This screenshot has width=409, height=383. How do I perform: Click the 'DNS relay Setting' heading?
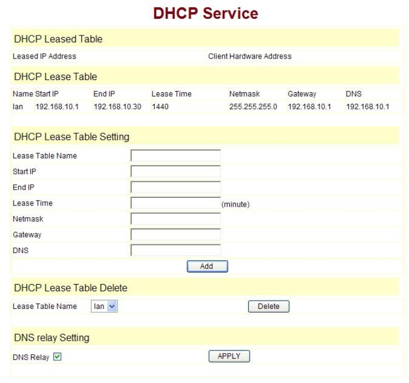click(x=51, y=338)
